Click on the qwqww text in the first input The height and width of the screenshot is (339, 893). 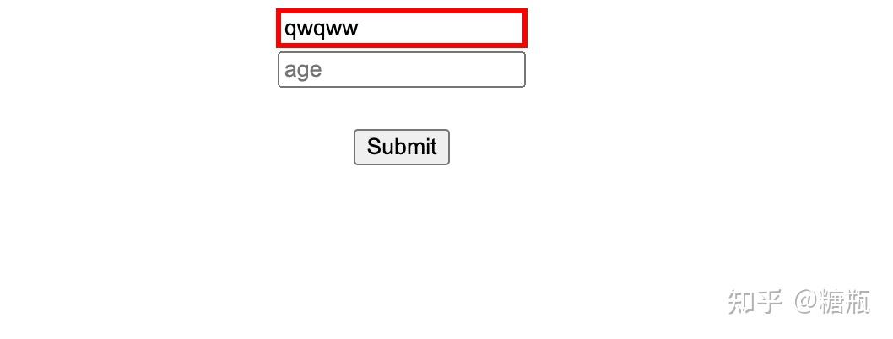(x=322, y=29)
